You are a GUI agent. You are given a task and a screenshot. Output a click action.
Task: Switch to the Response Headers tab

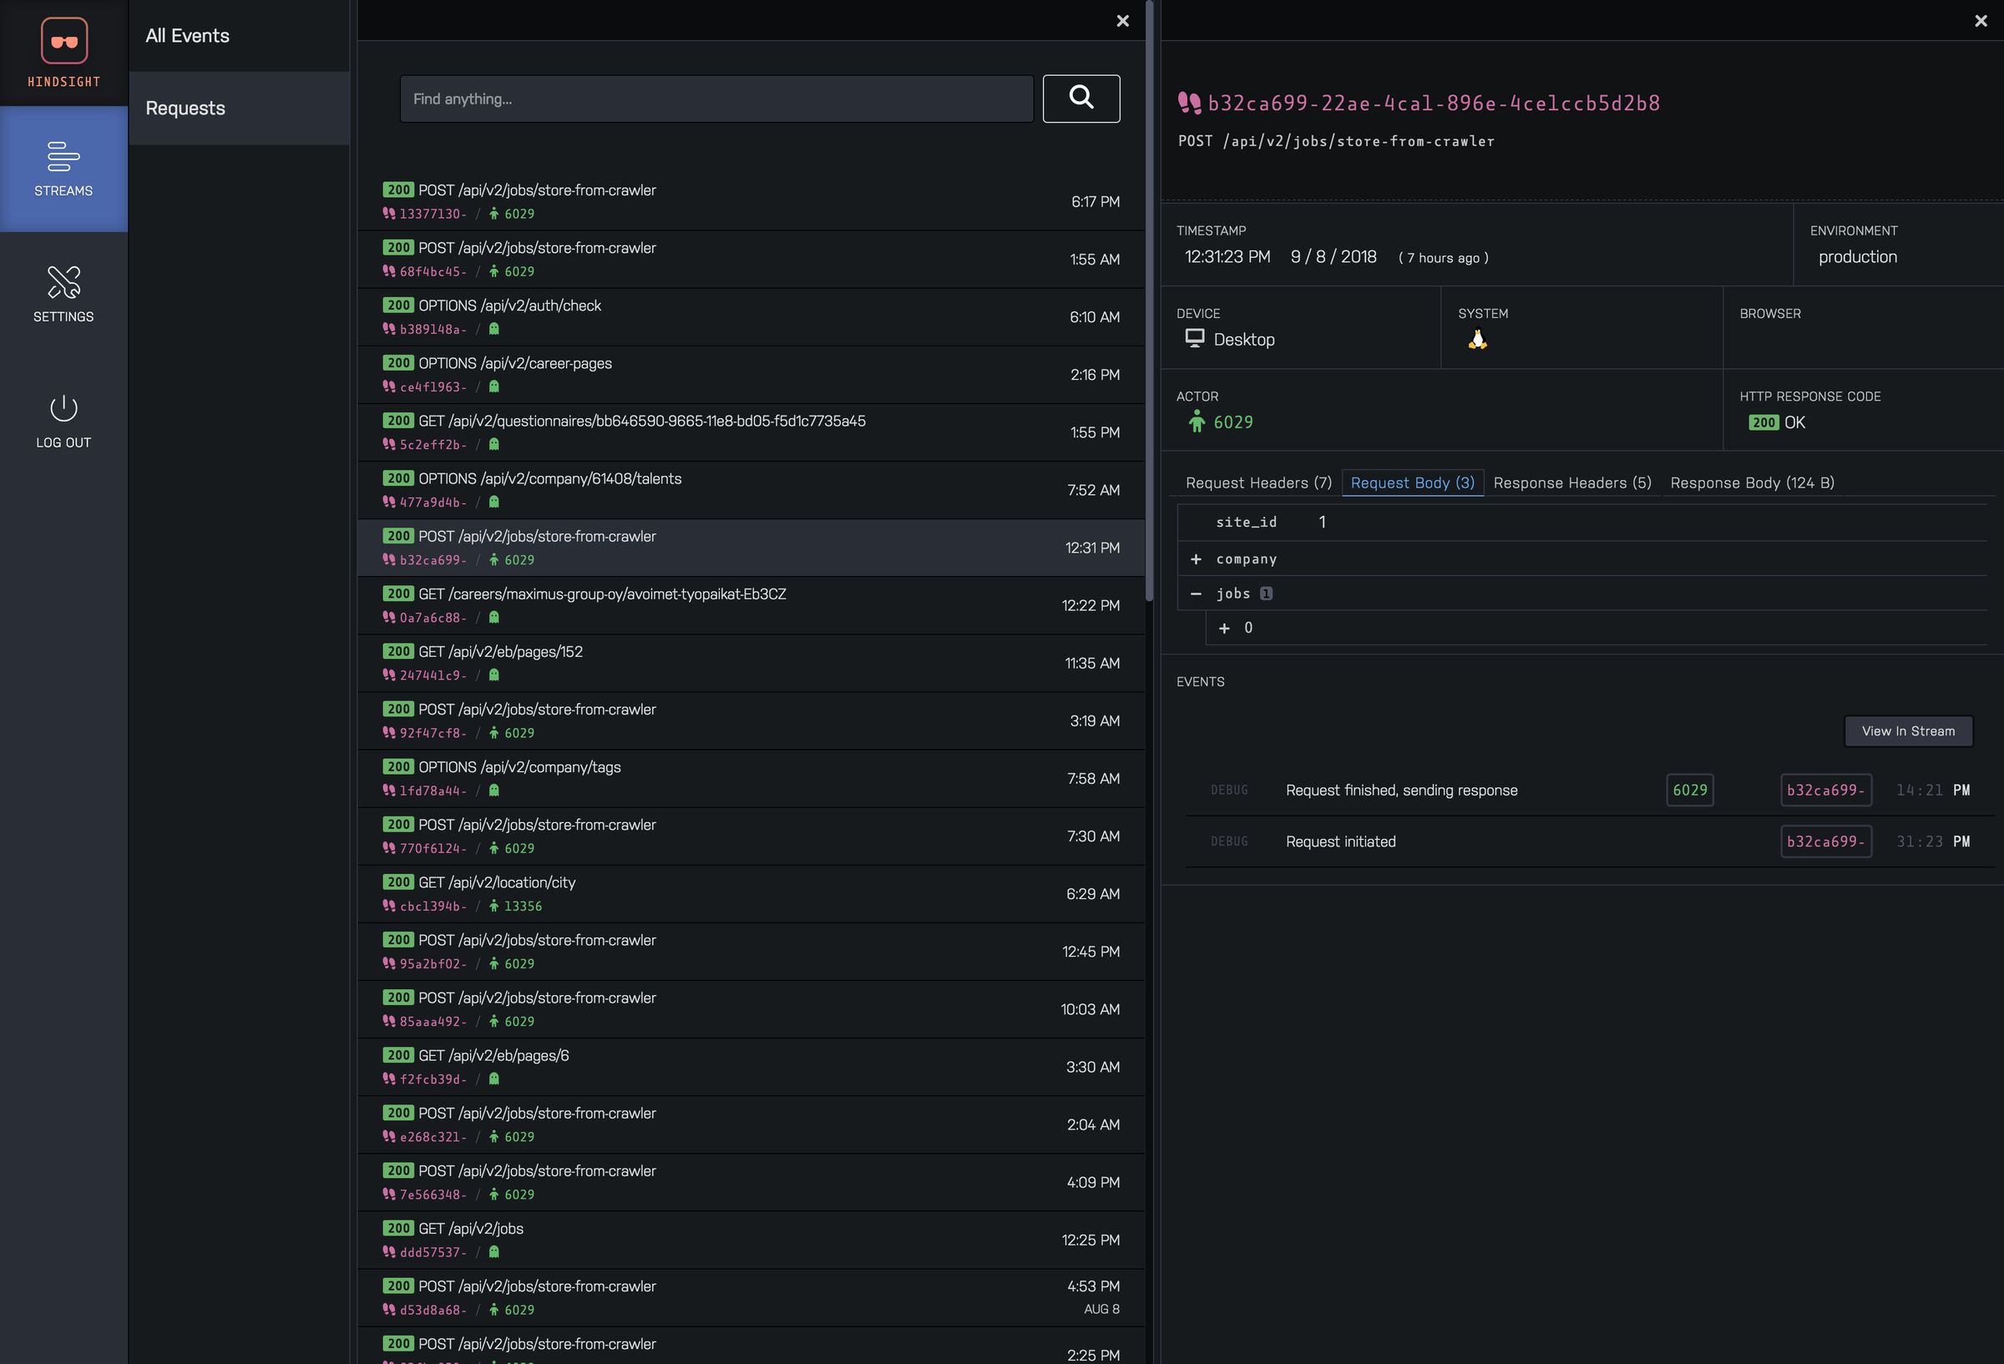pyautogui.click(x=1571, y=482)
